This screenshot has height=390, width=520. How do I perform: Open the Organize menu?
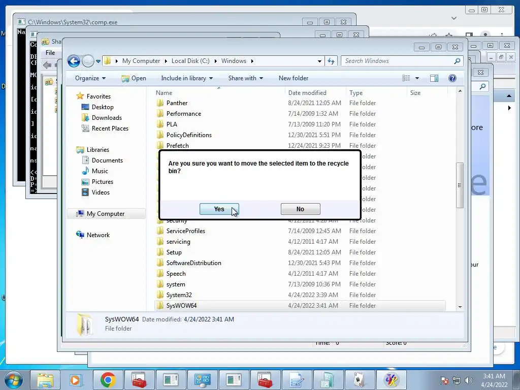point(90,78)
